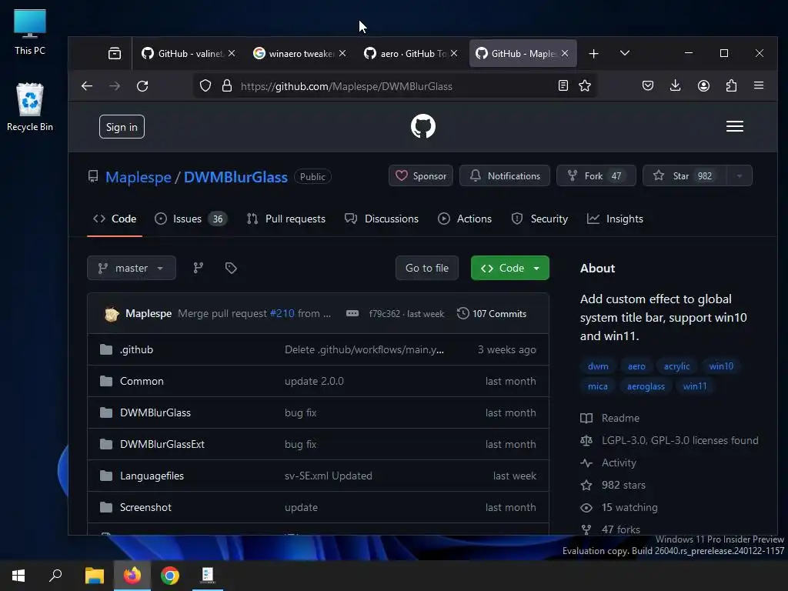Click the Sign in button

pyautogui.click(x=122, y=127)
